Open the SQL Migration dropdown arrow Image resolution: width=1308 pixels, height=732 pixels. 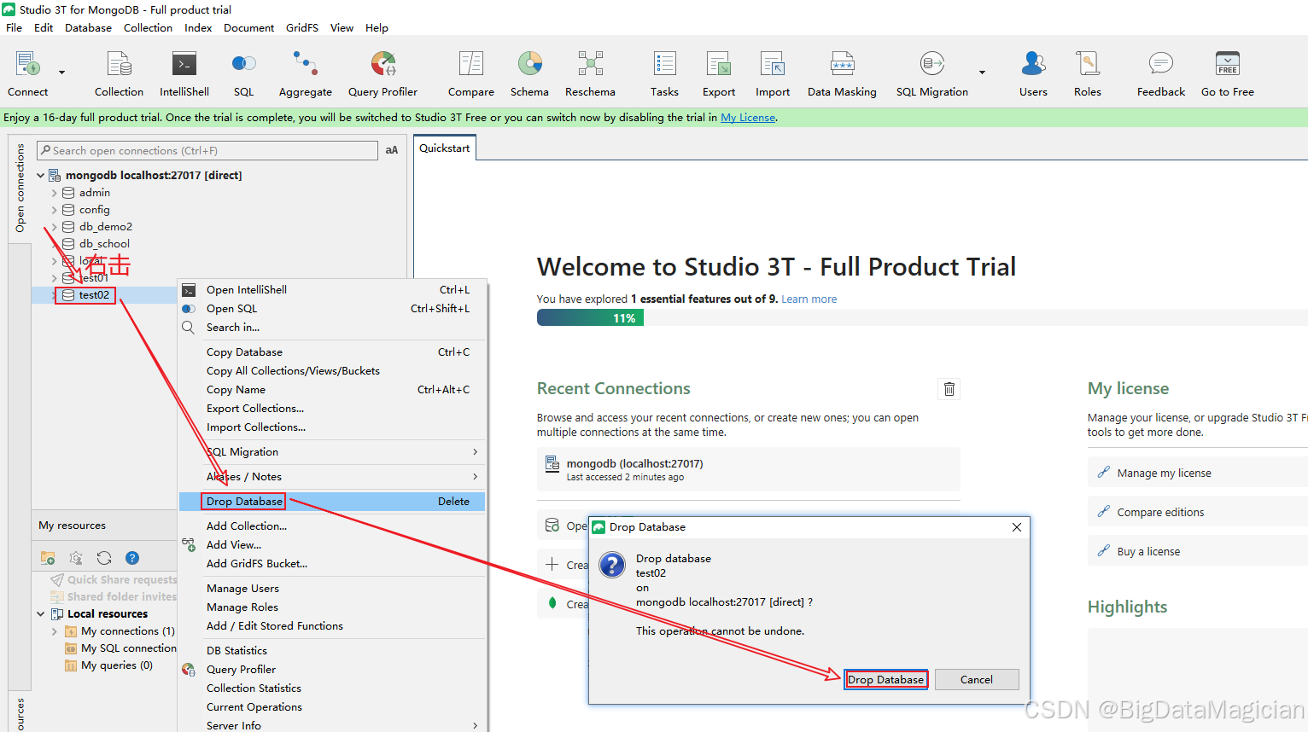[982, 73]
